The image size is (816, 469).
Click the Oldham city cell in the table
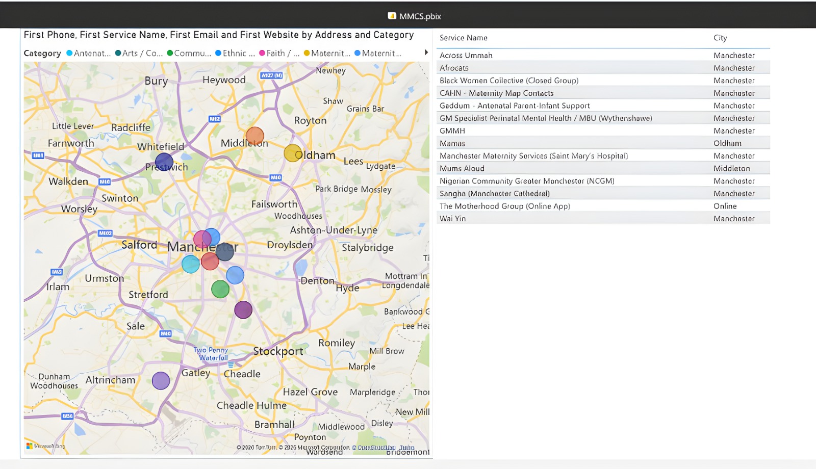pyautogui.click(x=728, y=143)
